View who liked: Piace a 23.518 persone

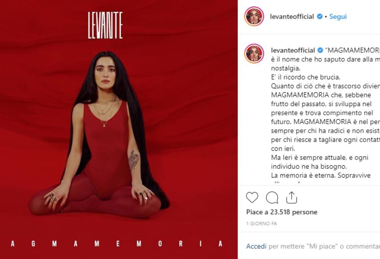click(x=282, y=212)
